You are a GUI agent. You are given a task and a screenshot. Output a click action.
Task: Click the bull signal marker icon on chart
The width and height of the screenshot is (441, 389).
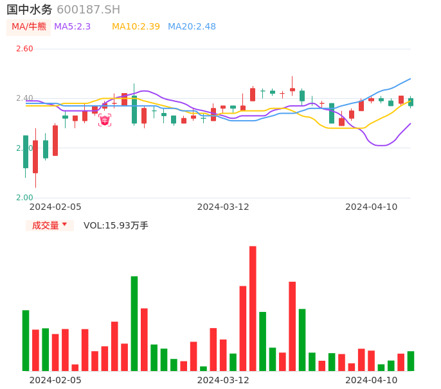point(105,120)
